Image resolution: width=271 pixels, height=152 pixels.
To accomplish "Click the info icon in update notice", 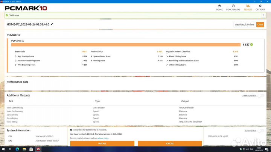I will [x=71, y=130].
